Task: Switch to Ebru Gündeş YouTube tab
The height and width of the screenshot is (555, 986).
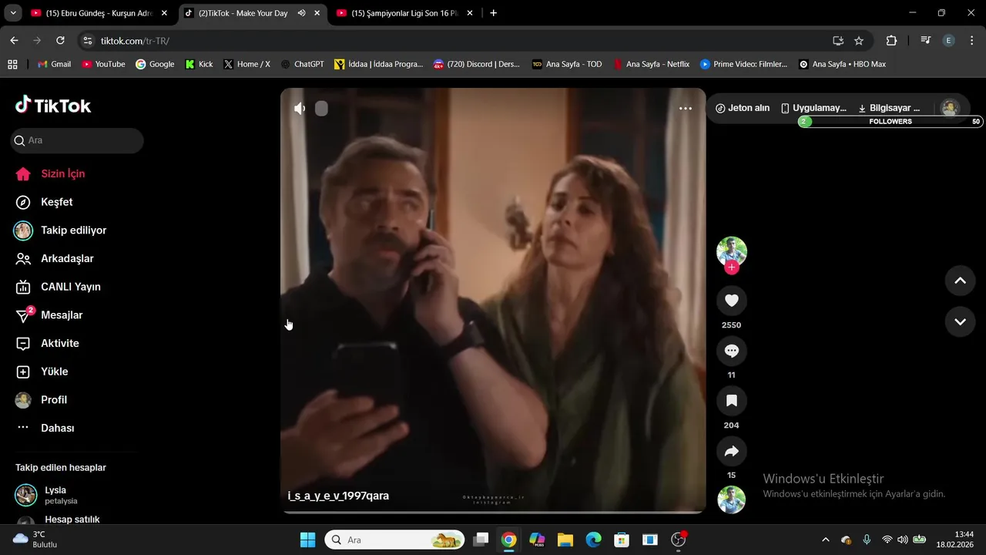Action: click(99, 13)
